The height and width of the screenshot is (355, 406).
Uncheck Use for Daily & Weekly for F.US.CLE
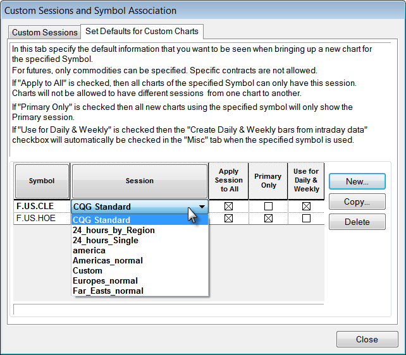point(307,207)
